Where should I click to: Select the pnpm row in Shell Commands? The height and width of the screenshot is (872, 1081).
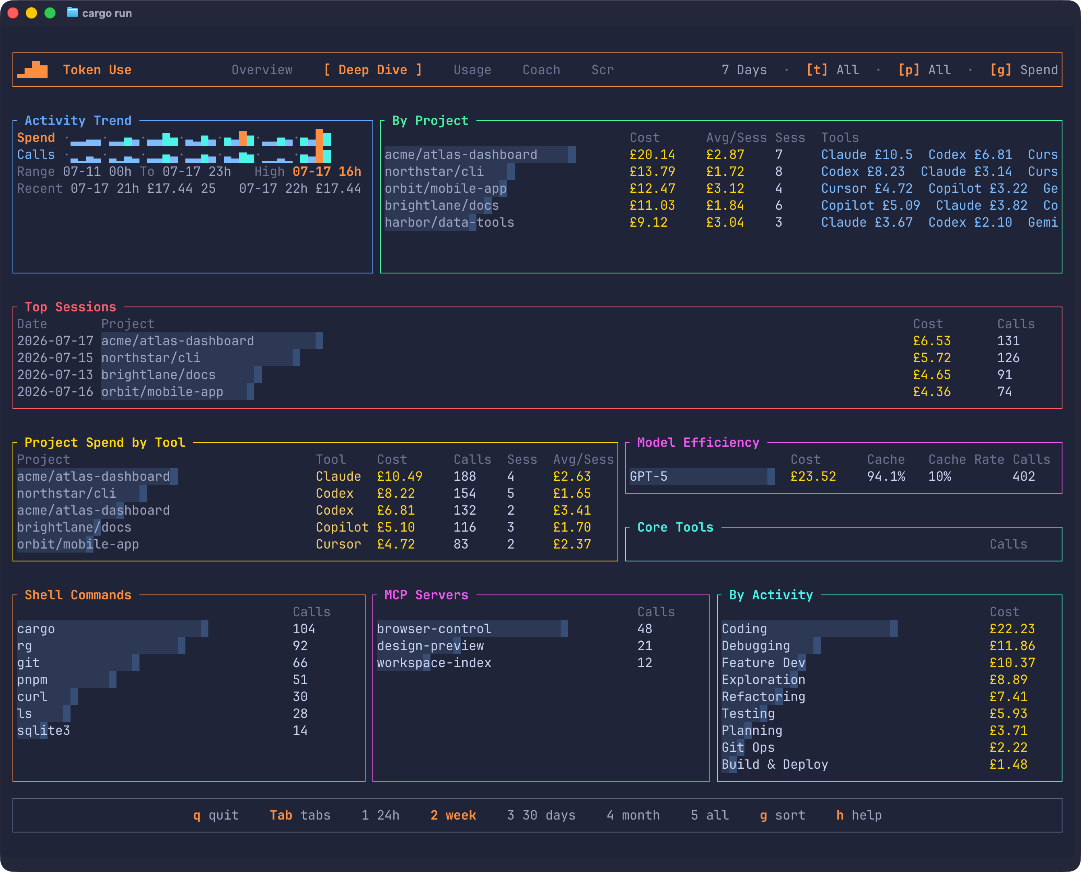189,680
